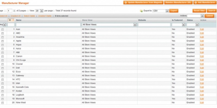The height and width of the screenshot is (108, 217).
Task: Click the Name filter text field
Action: 48,25
